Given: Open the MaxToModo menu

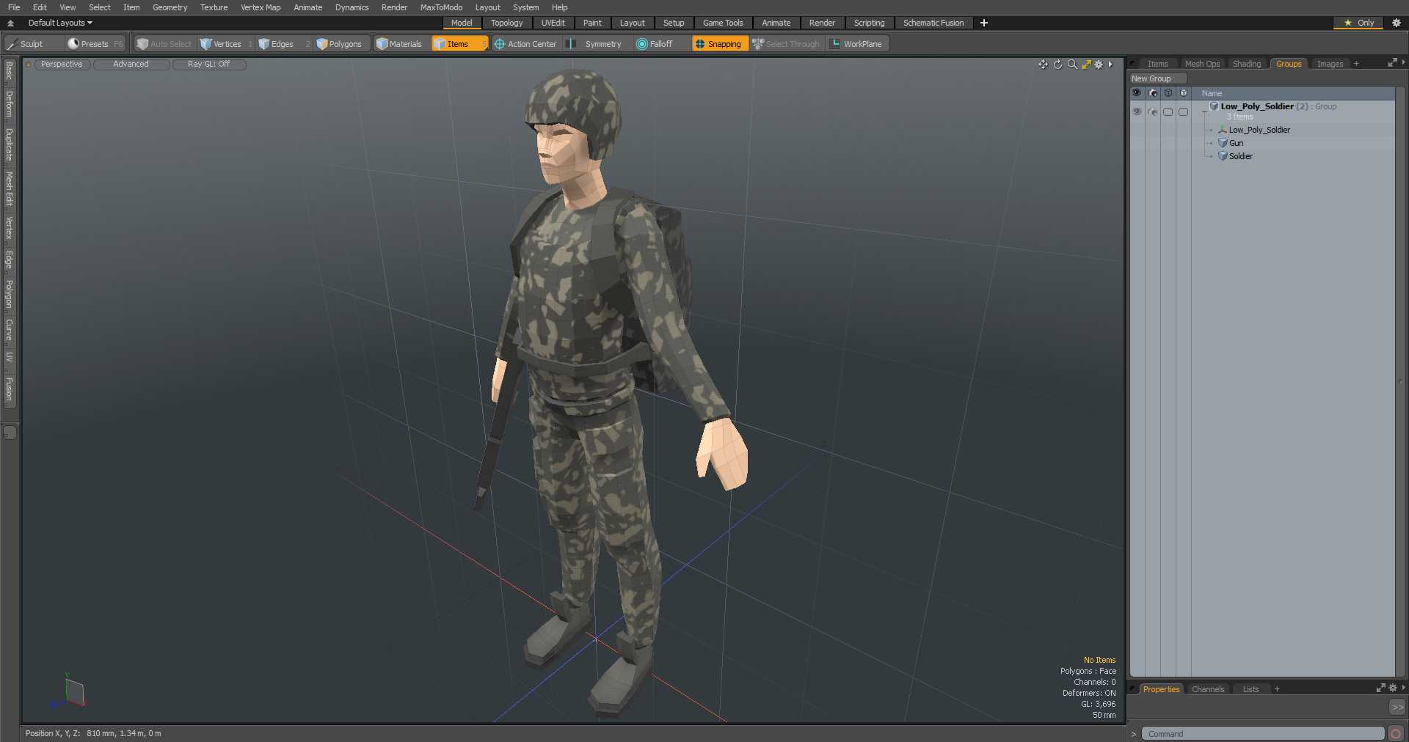Looking at the screenshot, I should click(441, 7).
